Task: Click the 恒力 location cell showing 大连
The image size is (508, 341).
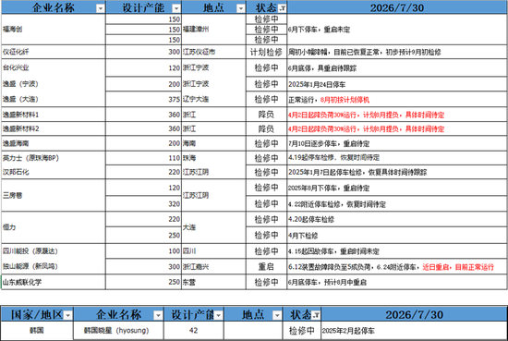Action: point(214,227)
